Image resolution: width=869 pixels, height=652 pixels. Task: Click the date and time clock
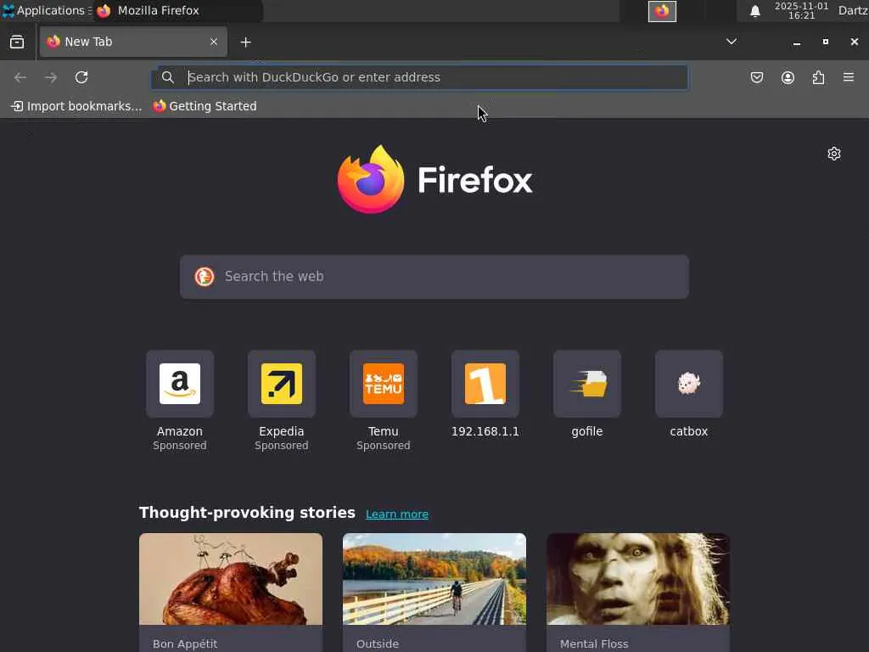(801, 10)
